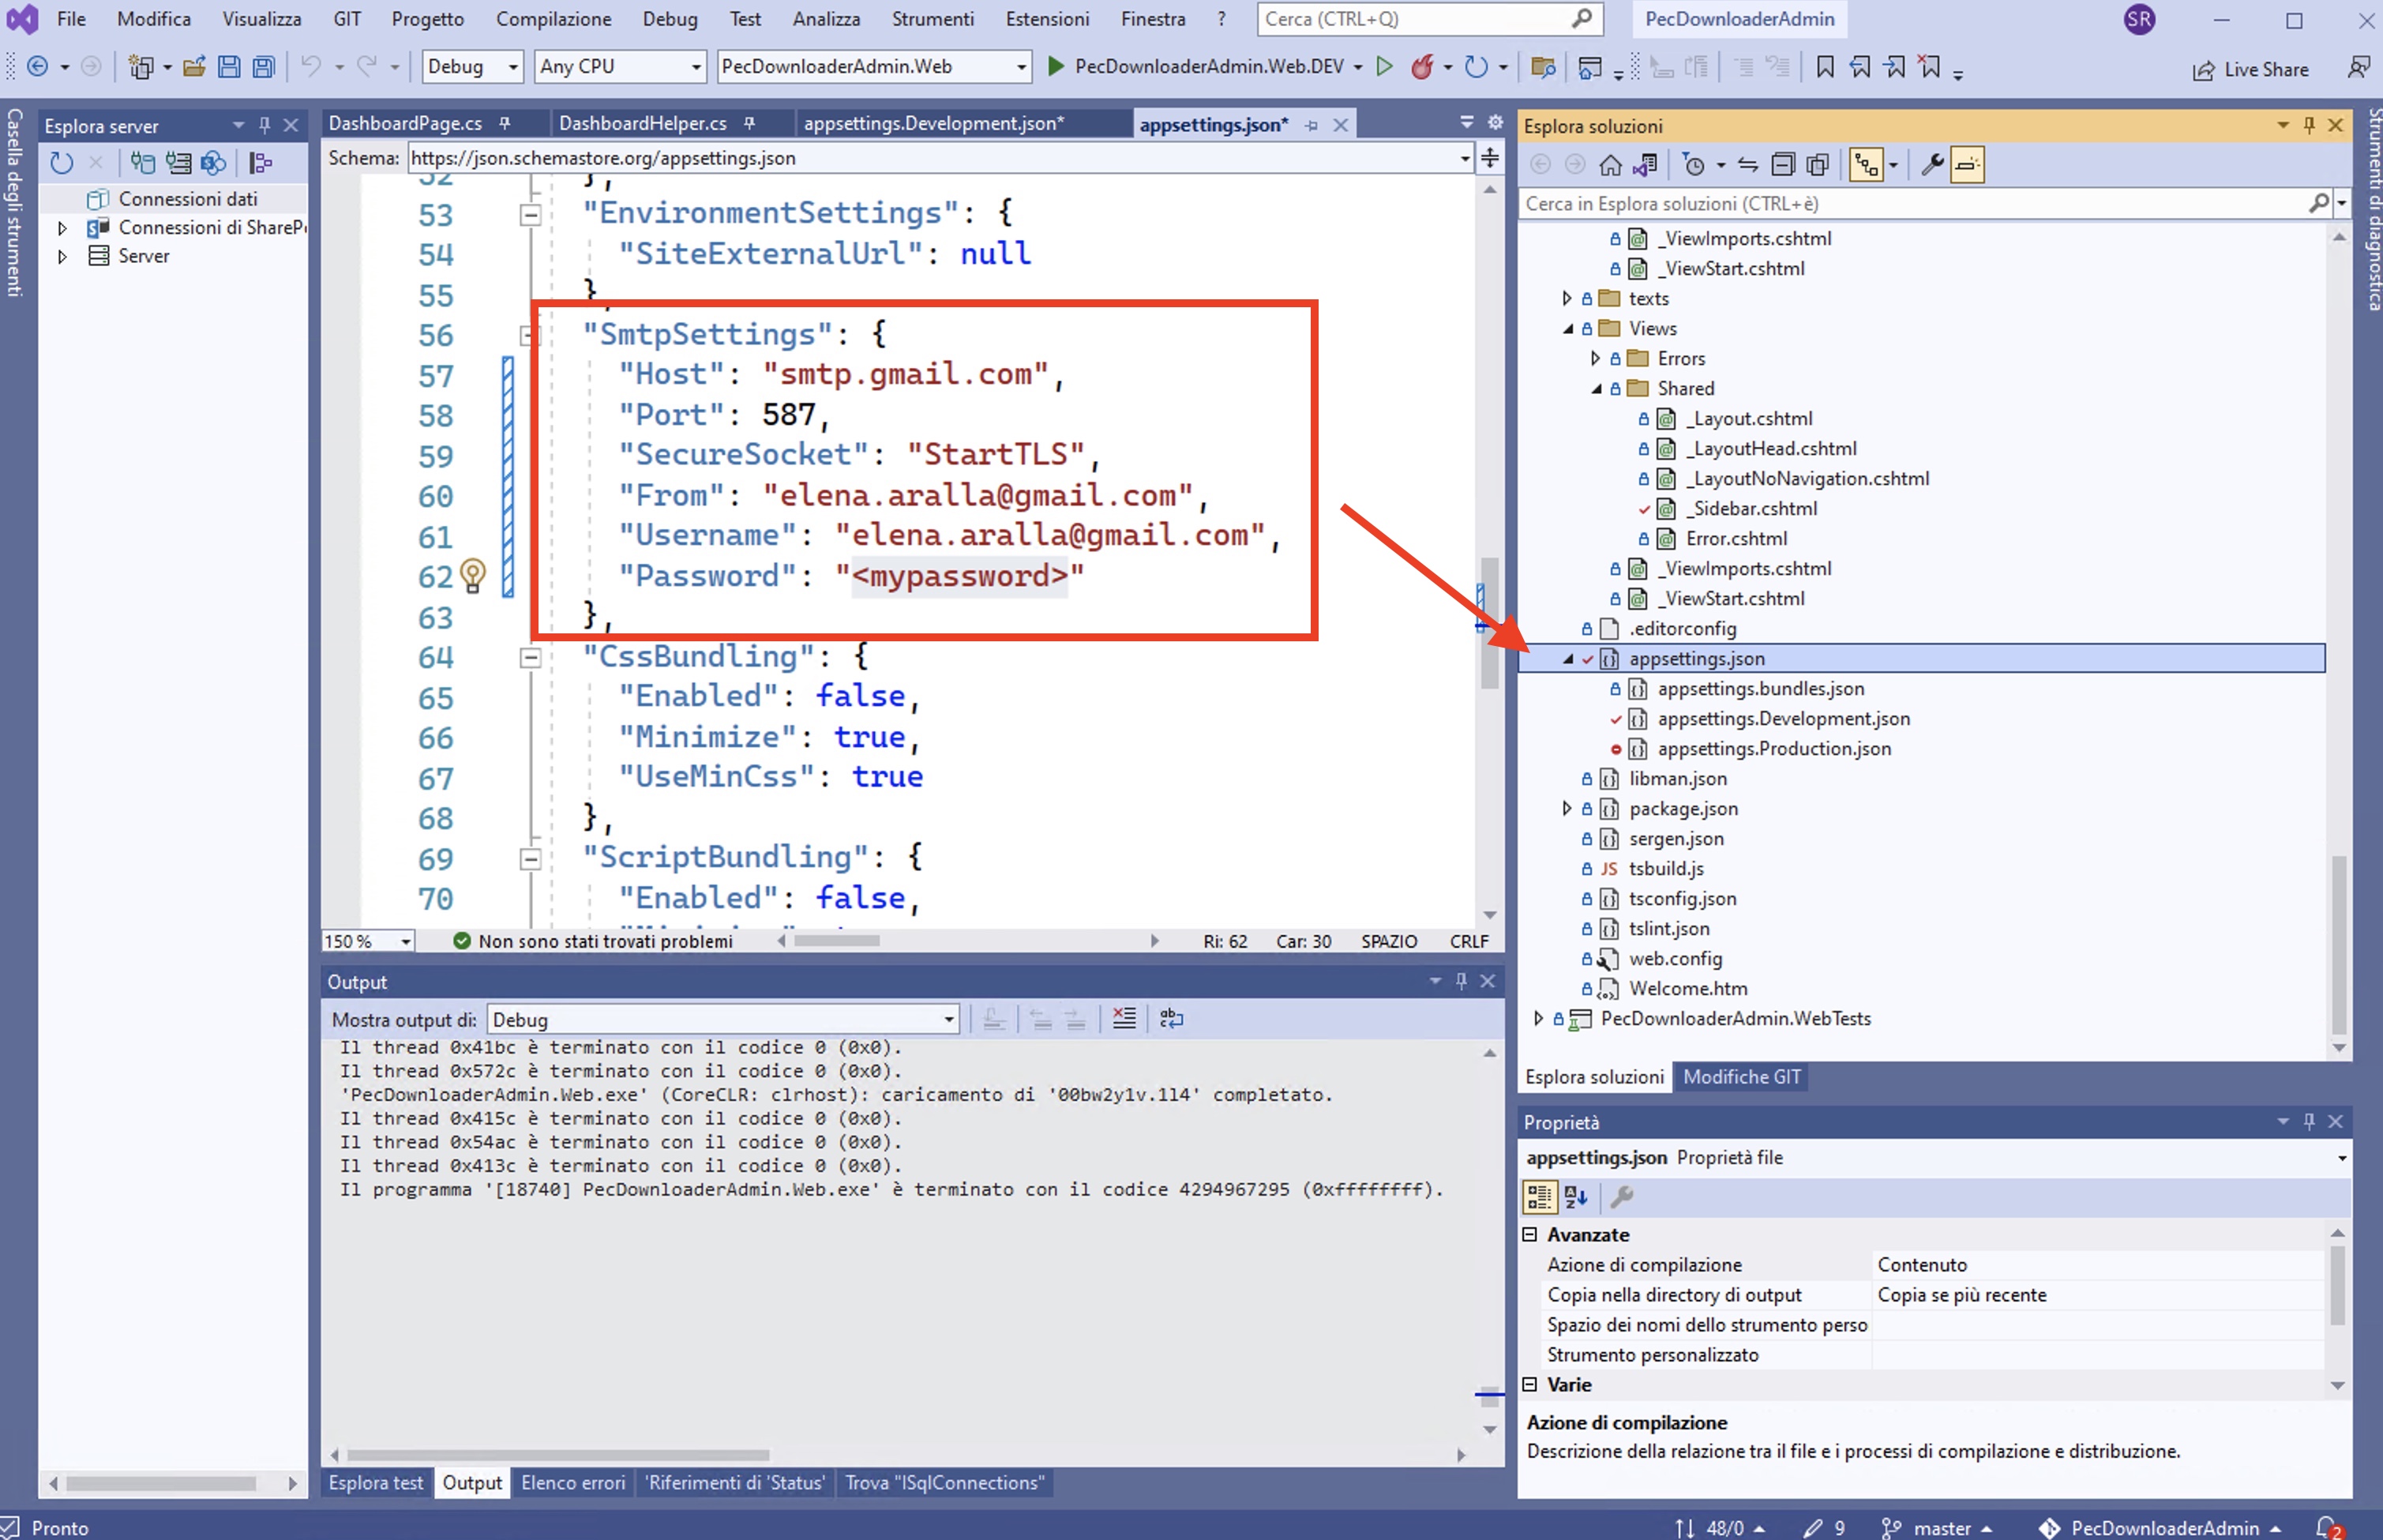Viewport: 2383px width, 1540px height.
Task: Switch to the Elenco errori tab
Action: click(x=572, y=1483)
